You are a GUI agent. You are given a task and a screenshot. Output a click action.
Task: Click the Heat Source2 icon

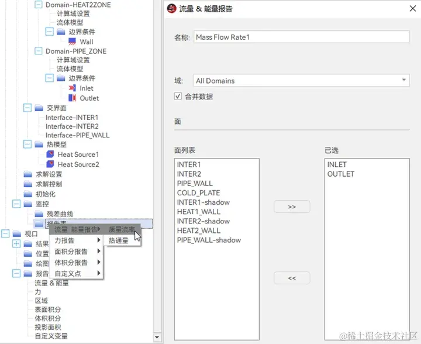(x=50, y=164)
